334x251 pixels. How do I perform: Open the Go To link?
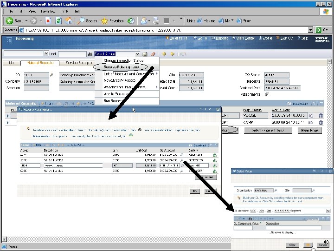(200, 38)
